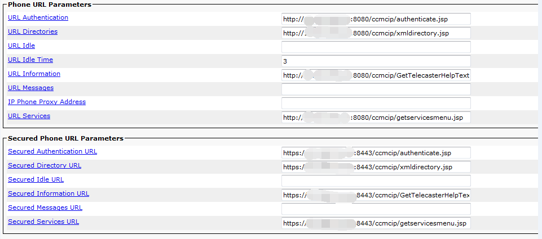Viewport: 542px width, 239px height.
Task: Open Secured Authentication URL link
Action: (52, 151)
